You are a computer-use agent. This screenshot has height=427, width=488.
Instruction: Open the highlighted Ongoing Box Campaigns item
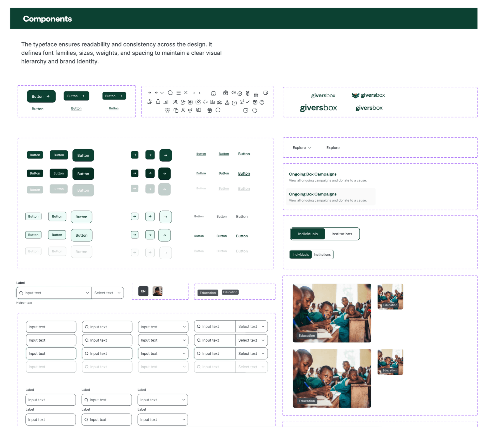point(330,197)
